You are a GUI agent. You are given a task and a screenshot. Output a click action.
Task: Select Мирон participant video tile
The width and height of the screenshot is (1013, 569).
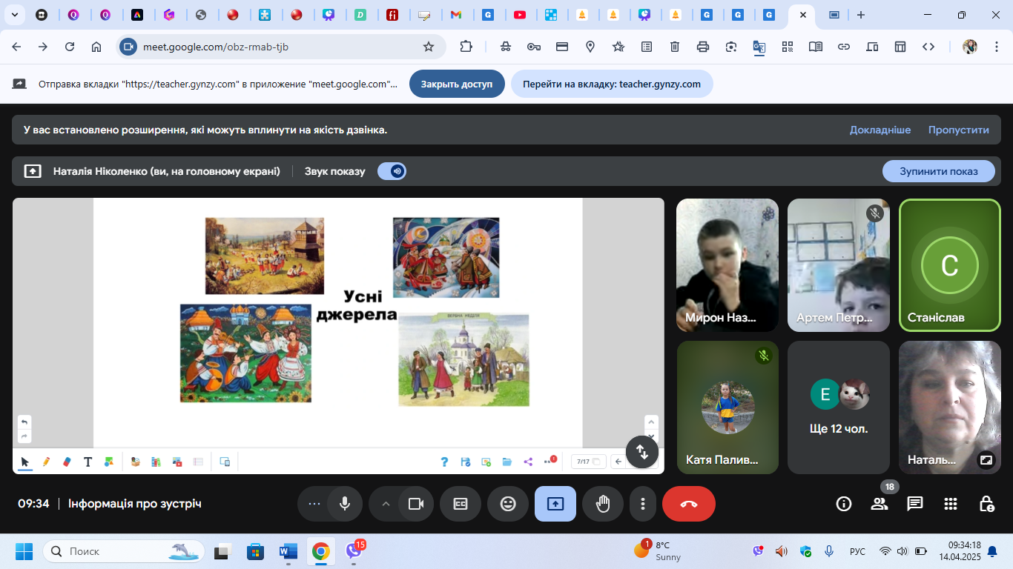point(727,265)
